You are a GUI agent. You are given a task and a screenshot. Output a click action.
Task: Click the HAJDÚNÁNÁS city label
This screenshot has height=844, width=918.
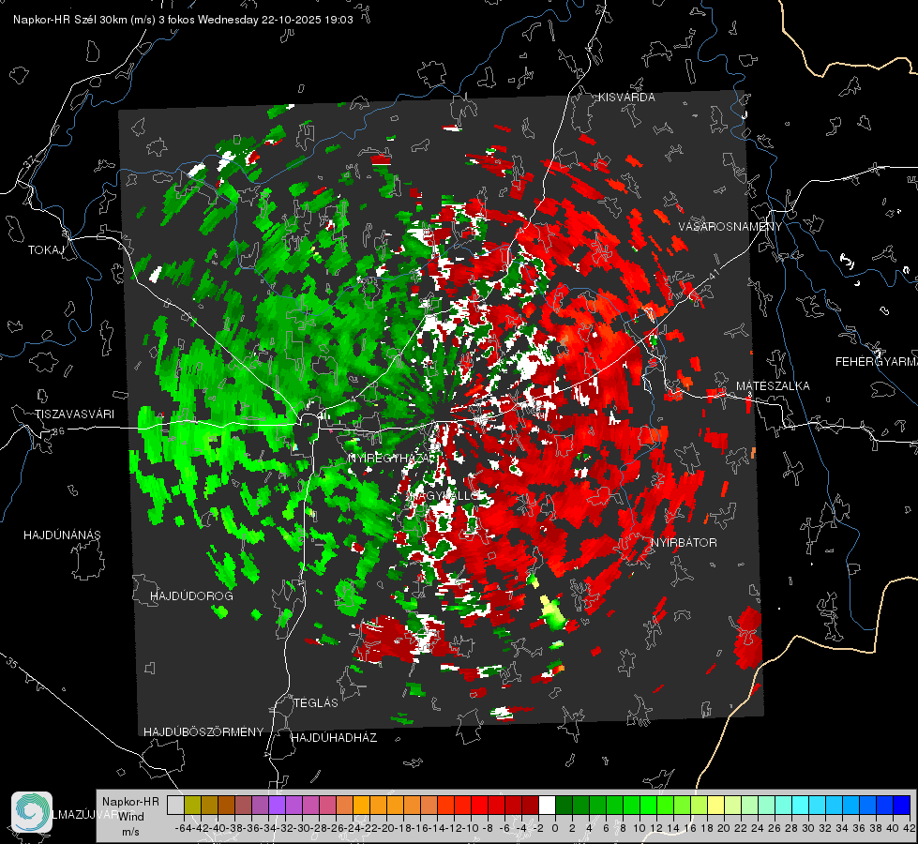click(x=62, y=535)
